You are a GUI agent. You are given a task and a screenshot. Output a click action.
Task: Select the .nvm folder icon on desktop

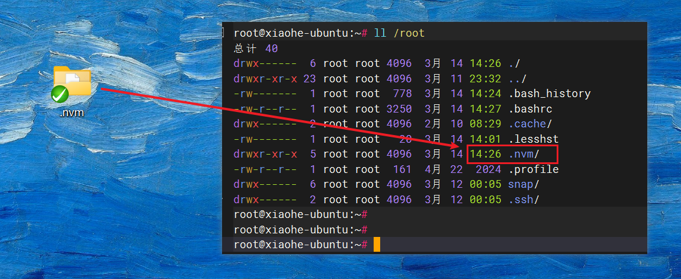(x=72, y=84)
